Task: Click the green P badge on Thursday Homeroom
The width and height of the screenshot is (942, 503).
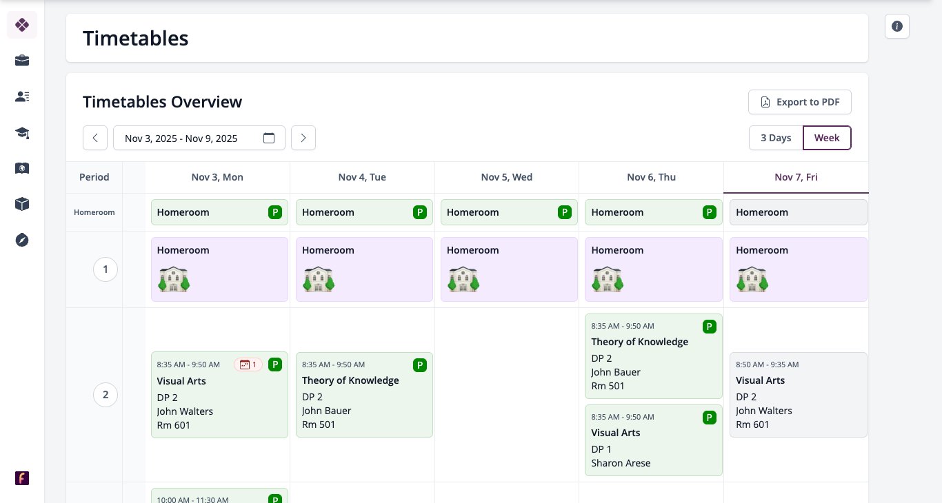Action: (709, 212)
